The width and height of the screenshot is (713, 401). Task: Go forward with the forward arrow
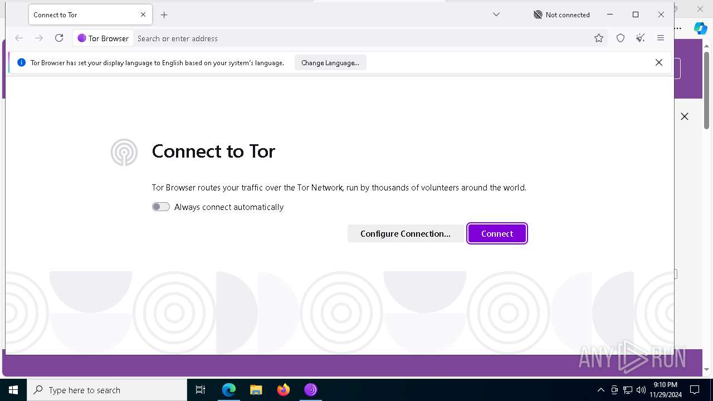coord(39,38)
